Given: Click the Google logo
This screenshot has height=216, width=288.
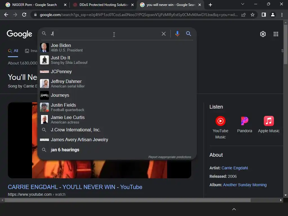Looking at the screenshot, I should (19, 34).
